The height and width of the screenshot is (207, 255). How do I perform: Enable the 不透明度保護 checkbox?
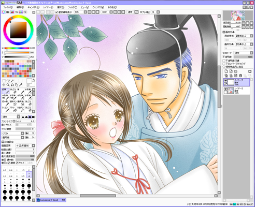pos(224,61)
